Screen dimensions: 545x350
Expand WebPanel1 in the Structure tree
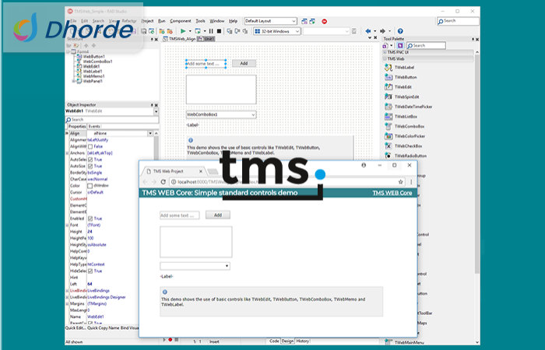pos(73,81)
